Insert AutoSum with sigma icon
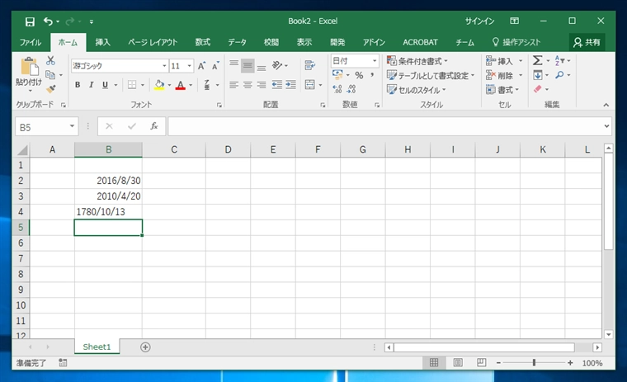 pyautogui.click(x=537, y=60)
